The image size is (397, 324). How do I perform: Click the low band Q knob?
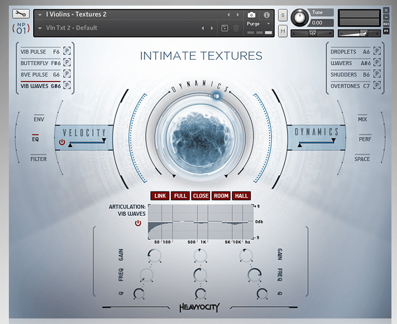[x=139, y=294]
